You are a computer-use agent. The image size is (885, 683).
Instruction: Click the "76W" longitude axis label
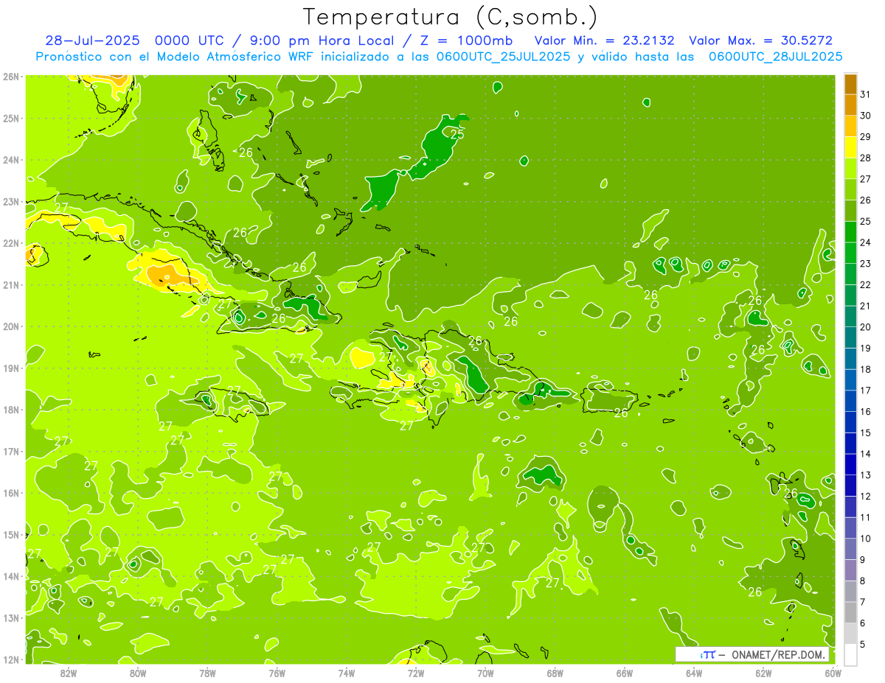[x=277, y=672]
